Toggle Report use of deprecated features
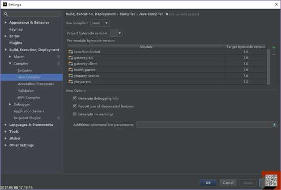The width and height of the screenshot is (281, 190). coord(75,106)
